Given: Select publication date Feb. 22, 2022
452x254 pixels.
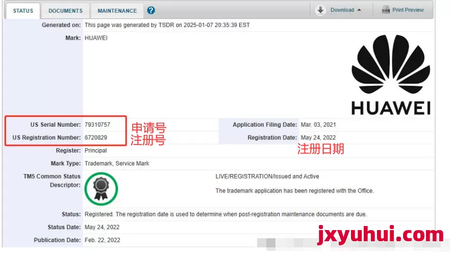Looking at the screenshot, I should click(103, 240).
